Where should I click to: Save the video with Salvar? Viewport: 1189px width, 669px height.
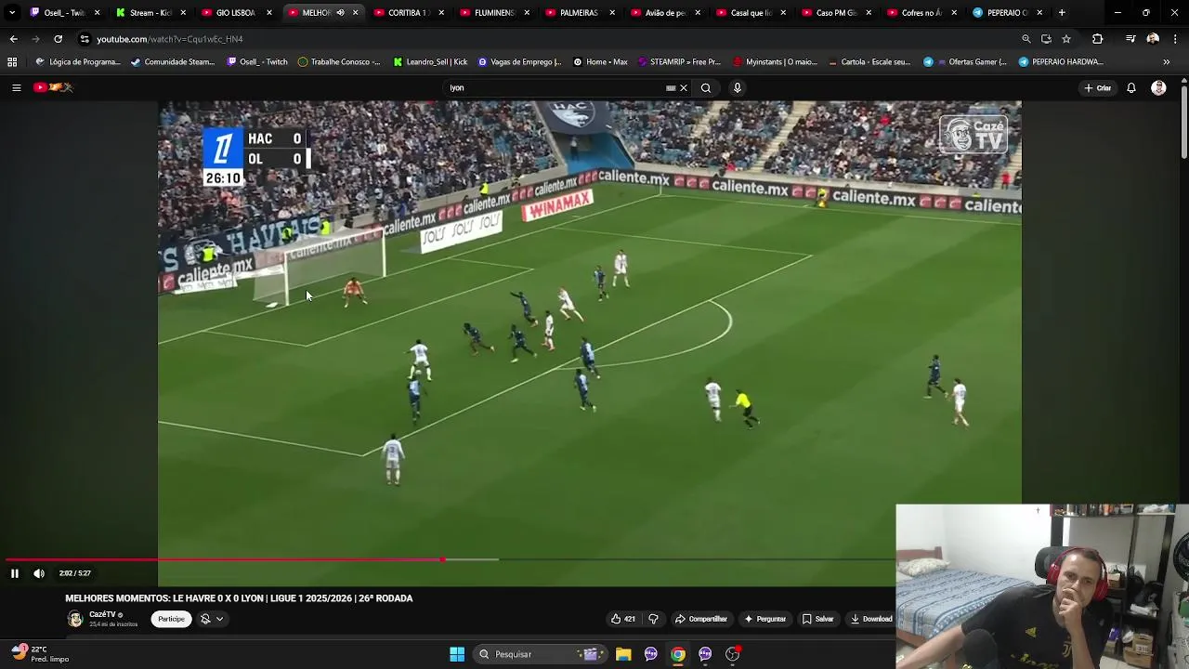click(x=818, y=619)
